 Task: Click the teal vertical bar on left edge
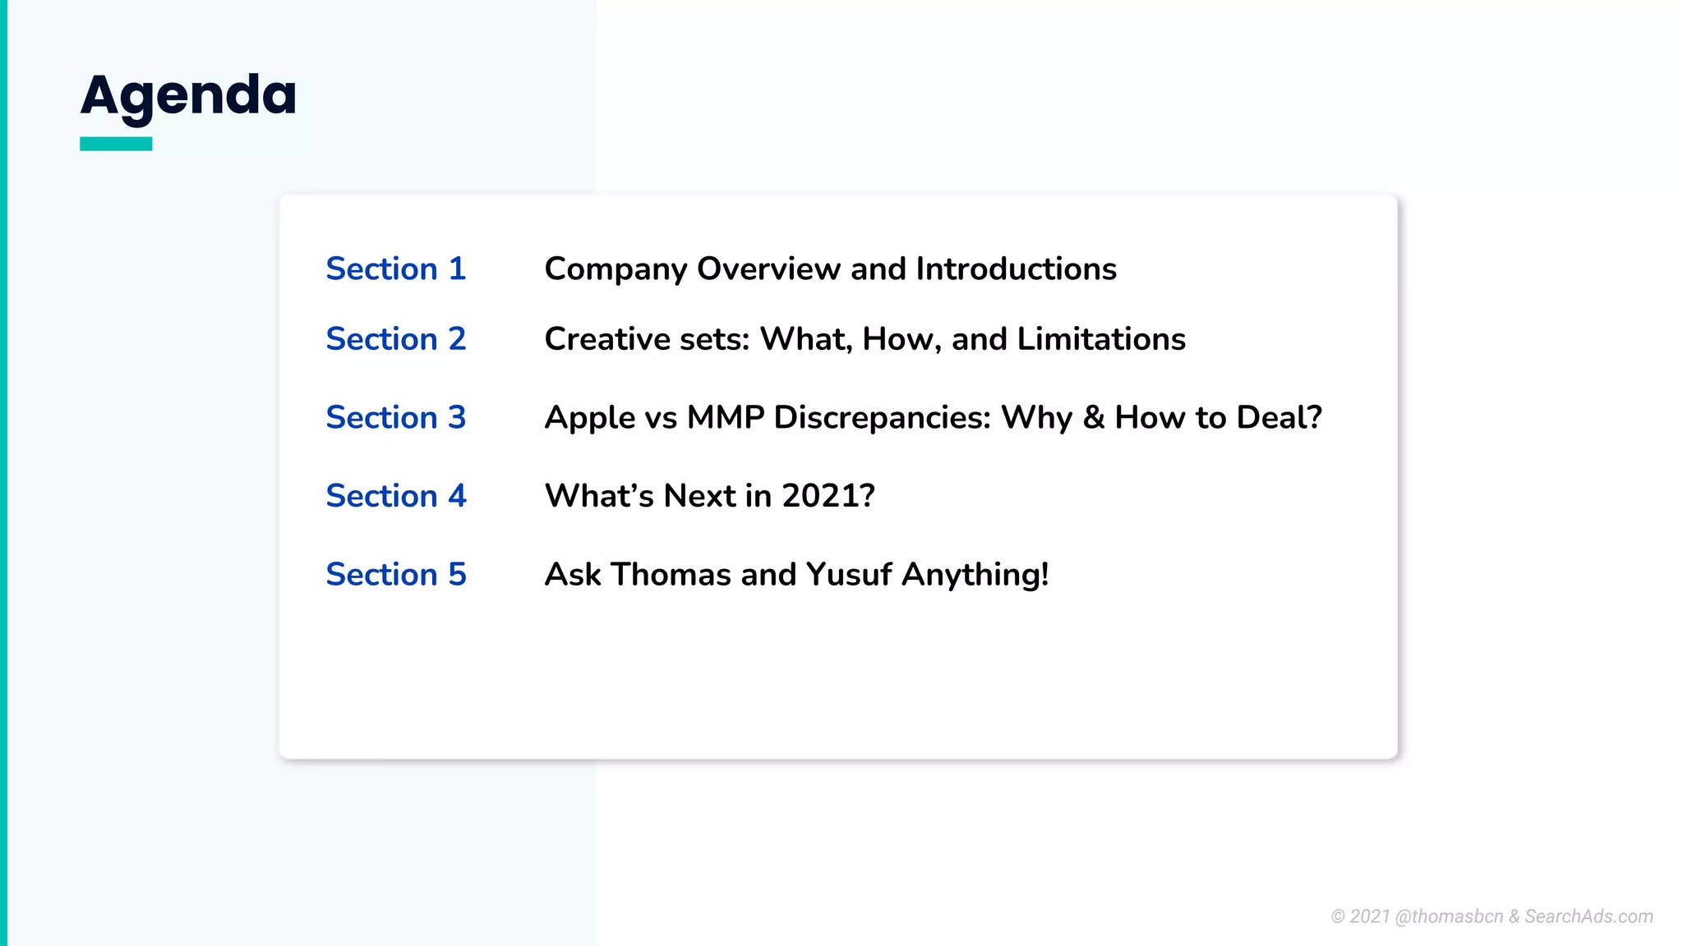tap(3, 473)
